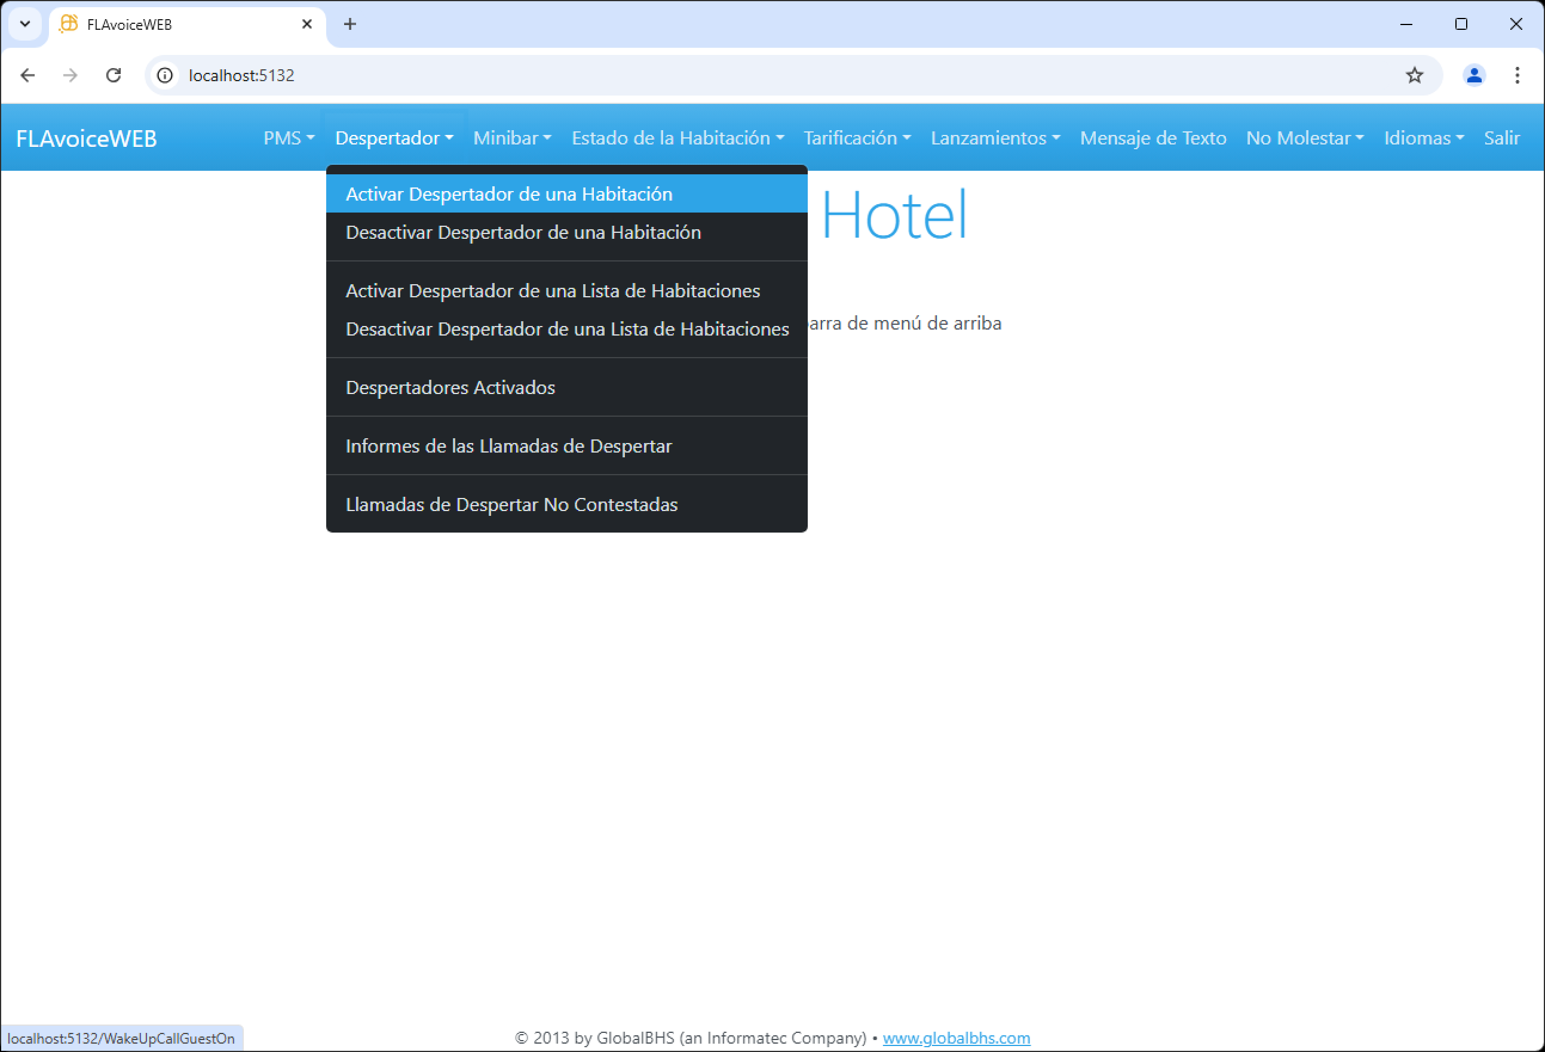Expand Estado de la Habitación dropdown
This screenshot has width=1545, height=1052.
pyautogui.click(x=678, y=137)
